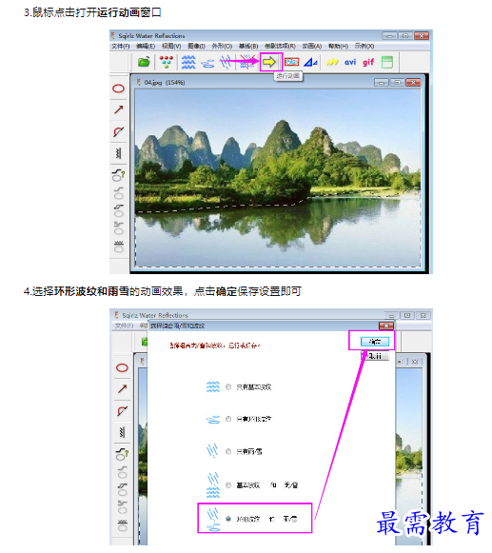Select the red ellipse tool in lower screenshot
The height and width of the screenshot is (553, 492).
[x=122, y=367]
